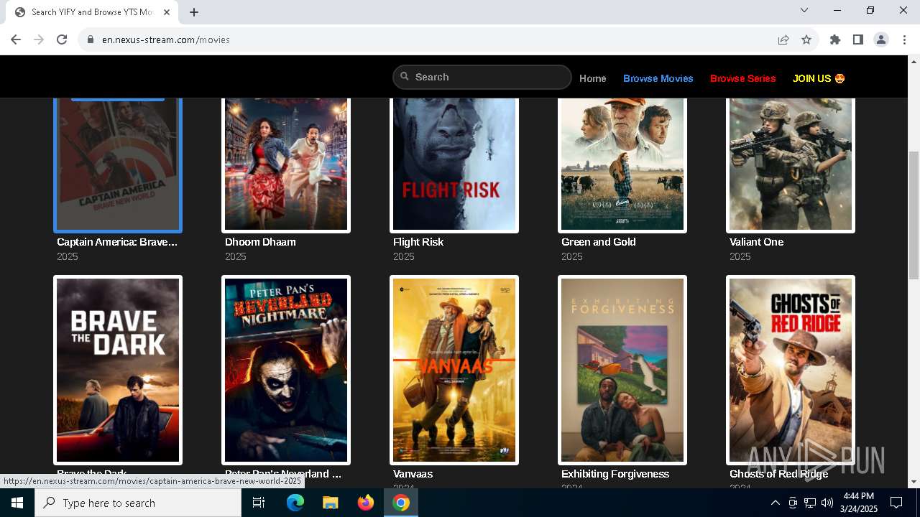Click the Ghosts of Red Ridge title text
The height and width of the screenshot is (517, 920).
[x=778, y=474]
